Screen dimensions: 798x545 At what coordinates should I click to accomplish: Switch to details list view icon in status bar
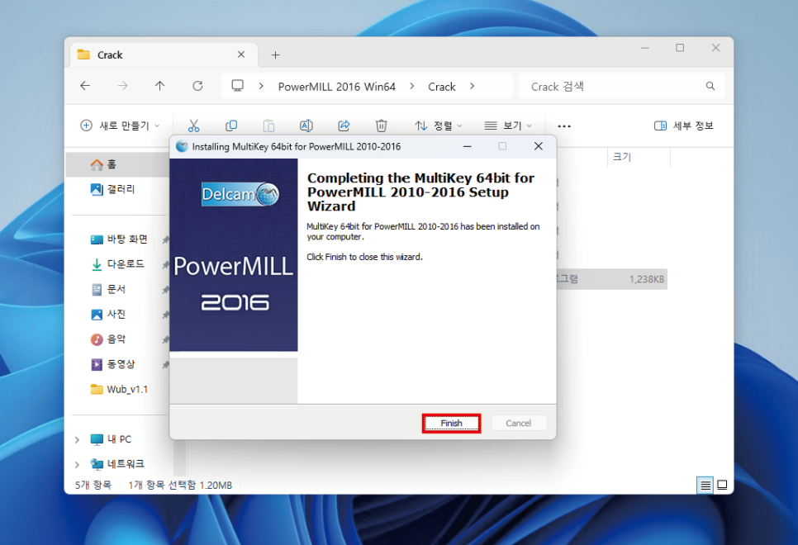(705, 486)
